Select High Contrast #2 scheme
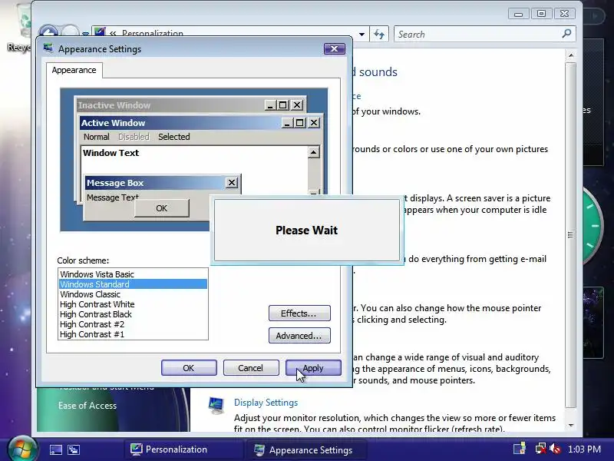The image size is (614, 461). pos(132,324)
